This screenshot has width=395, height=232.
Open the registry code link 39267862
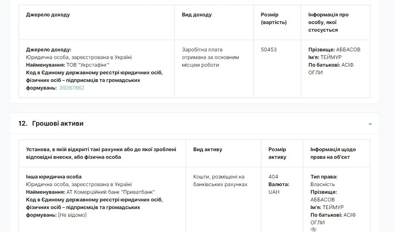tap(72, 88)
